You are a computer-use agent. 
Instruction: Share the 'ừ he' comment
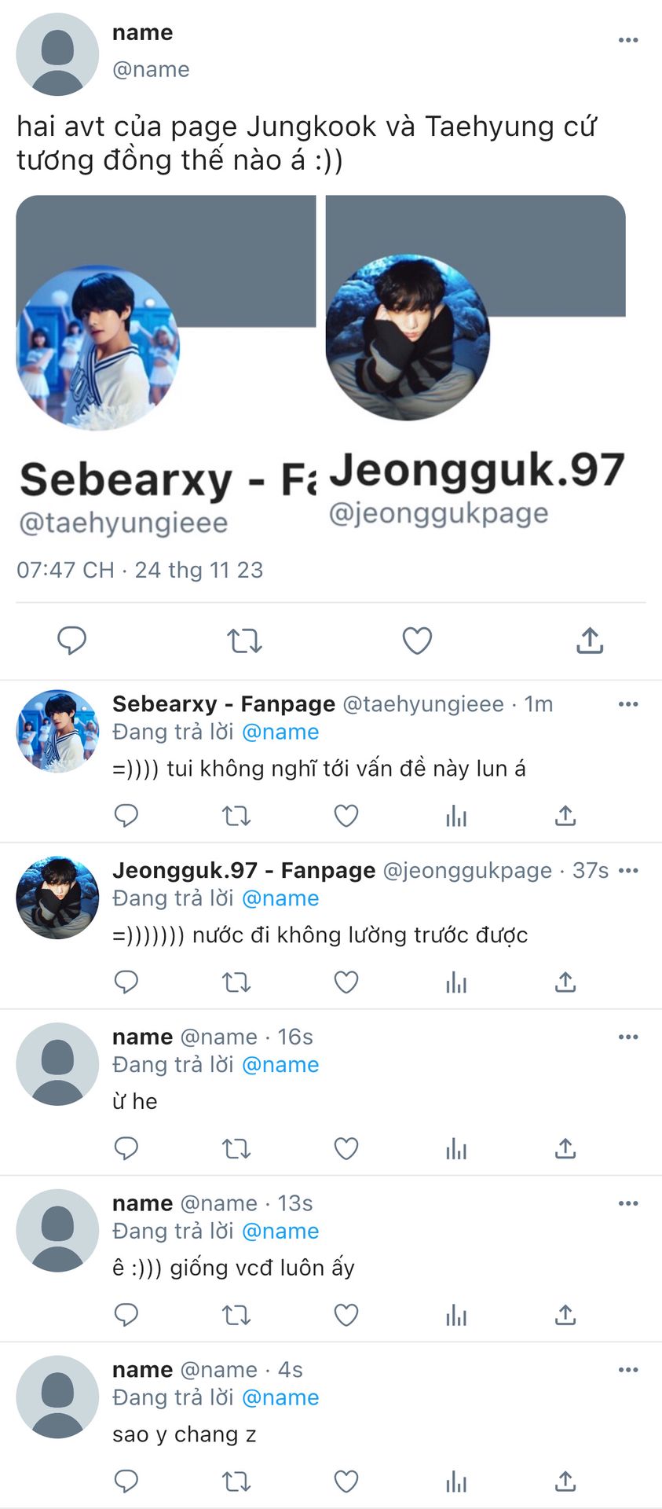(x=565, y=1148)
